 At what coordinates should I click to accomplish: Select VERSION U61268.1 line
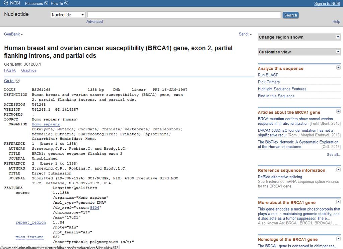click(x=41, y=109)
